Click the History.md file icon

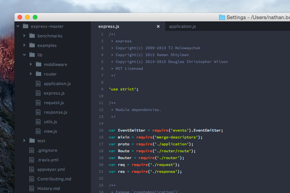coord(32,188)
